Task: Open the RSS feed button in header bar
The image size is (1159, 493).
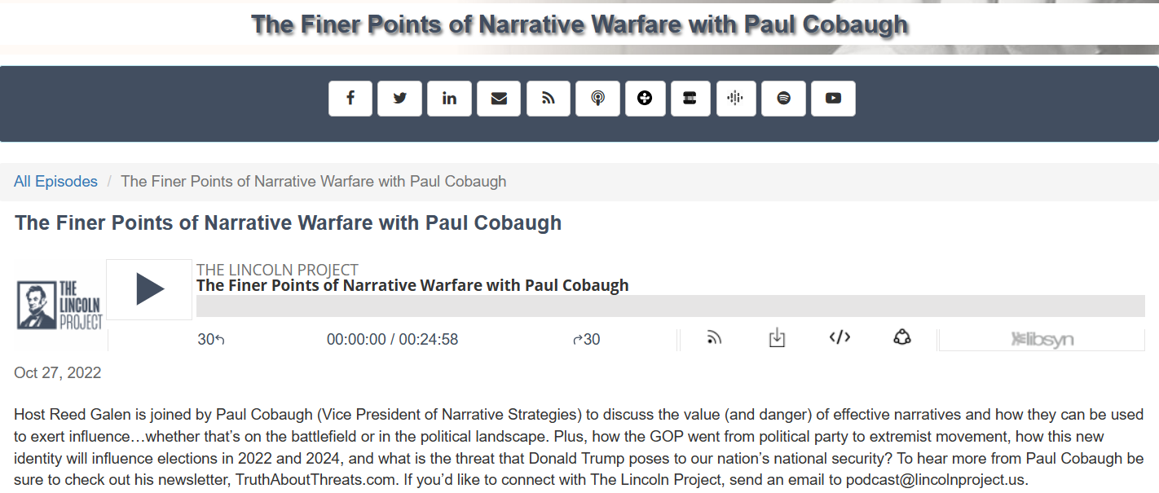Action: (x=549, y=99)
